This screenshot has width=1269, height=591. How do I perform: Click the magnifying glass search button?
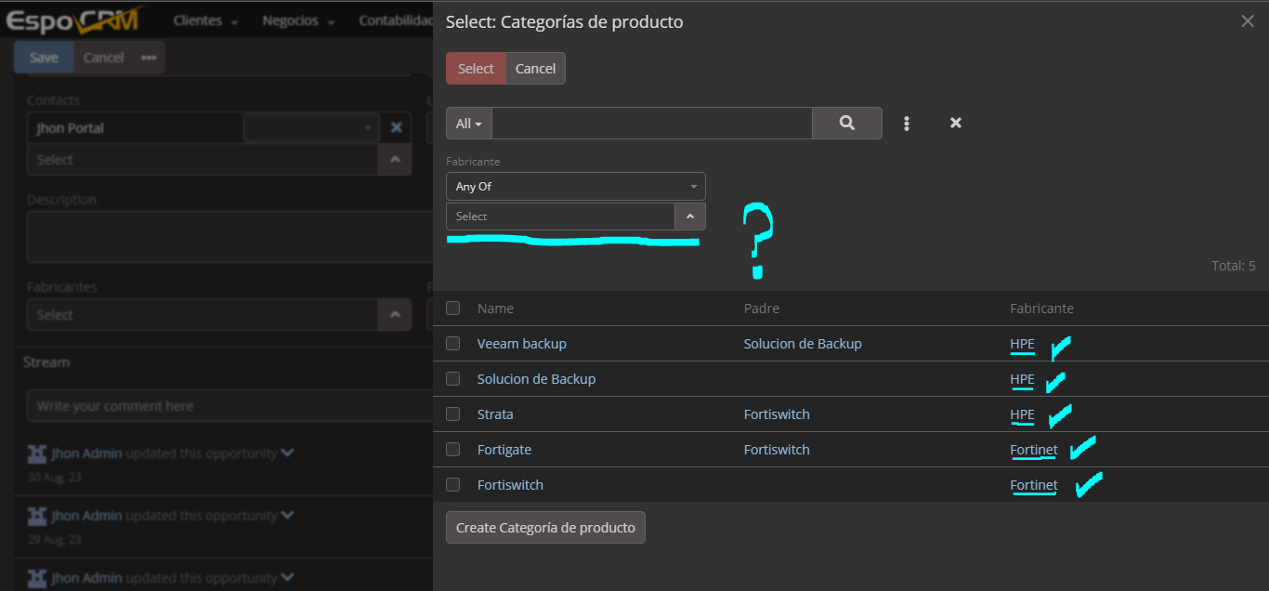pyautogui.click(x=846, y=123)
